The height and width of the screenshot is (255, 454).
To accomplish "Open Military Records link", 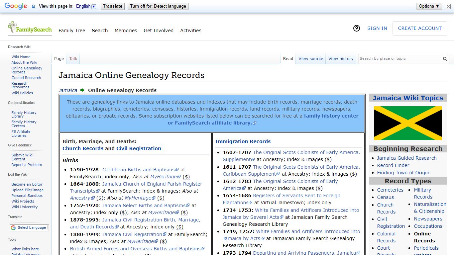I will pyautogui.click(x=423, y=193).
